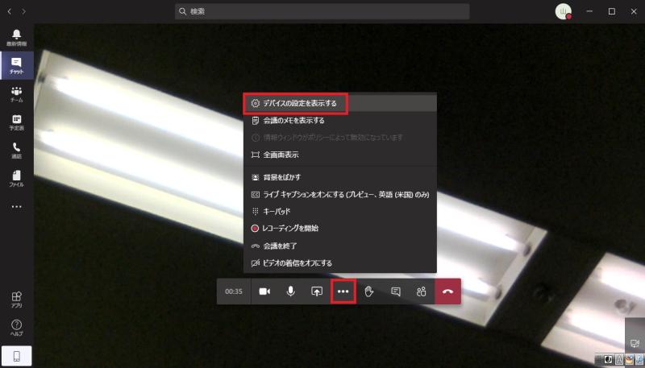This screenshot has width=645, height=368.
Task: Start recording from the menu
Action: coord(339,229)
